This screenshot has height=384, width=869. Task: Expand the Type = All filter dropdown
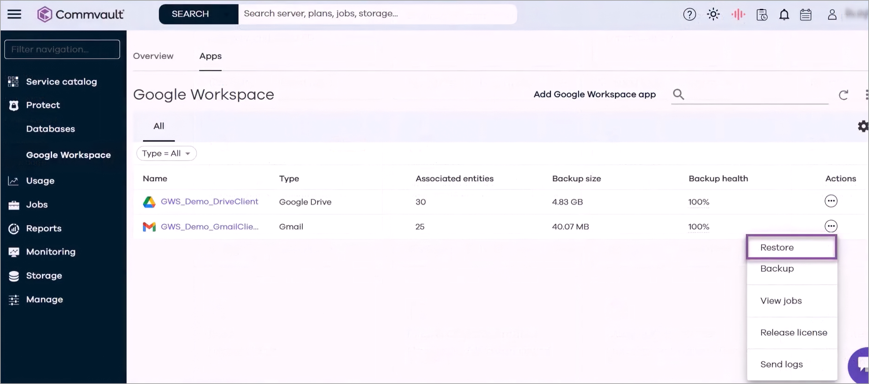(x=166, y=153)
